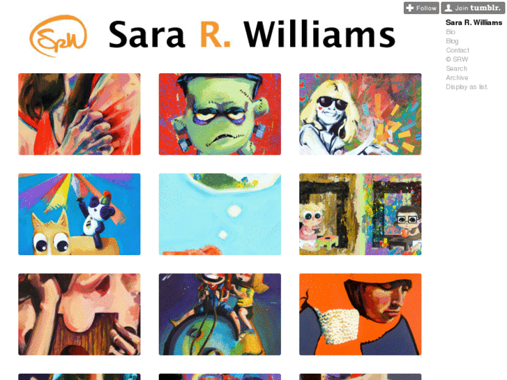Open the © SRW link
This screenshot has width=507, height=380.
point(457,59)
